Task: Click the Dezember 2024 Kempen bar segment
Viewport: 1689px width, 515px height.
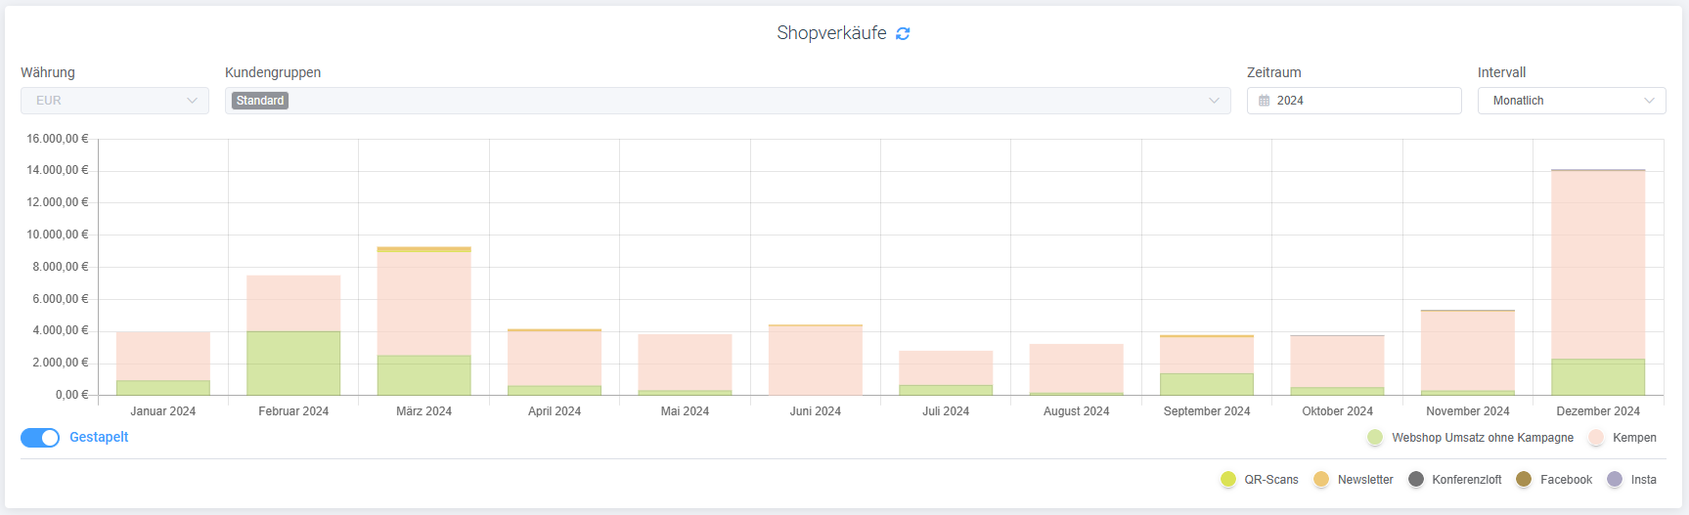Action: (x=1598, y=264)
